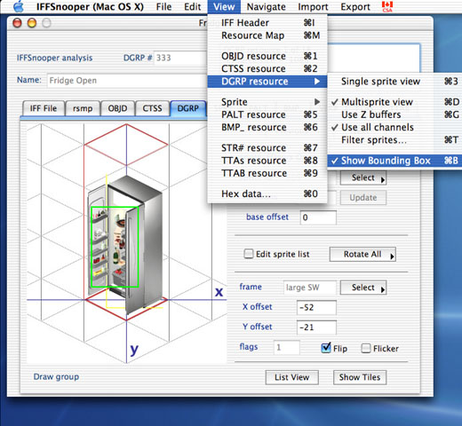The height and width of the screenshot is (426, 462).
Task: Select OBJD resource menu item
Action: coord(267,56)
